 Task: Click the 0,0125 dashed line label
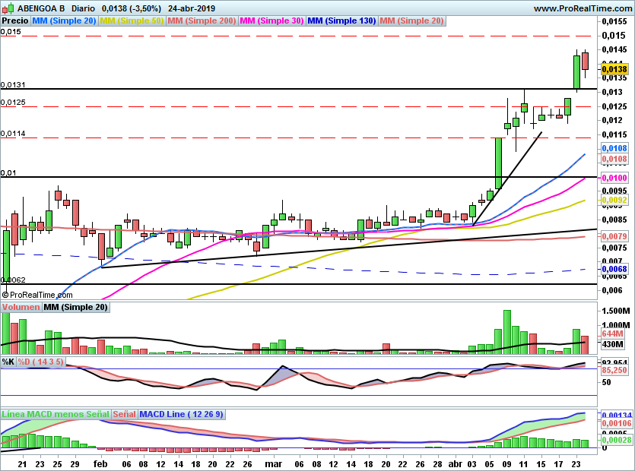pyautogui.click(x=13, y=103)
